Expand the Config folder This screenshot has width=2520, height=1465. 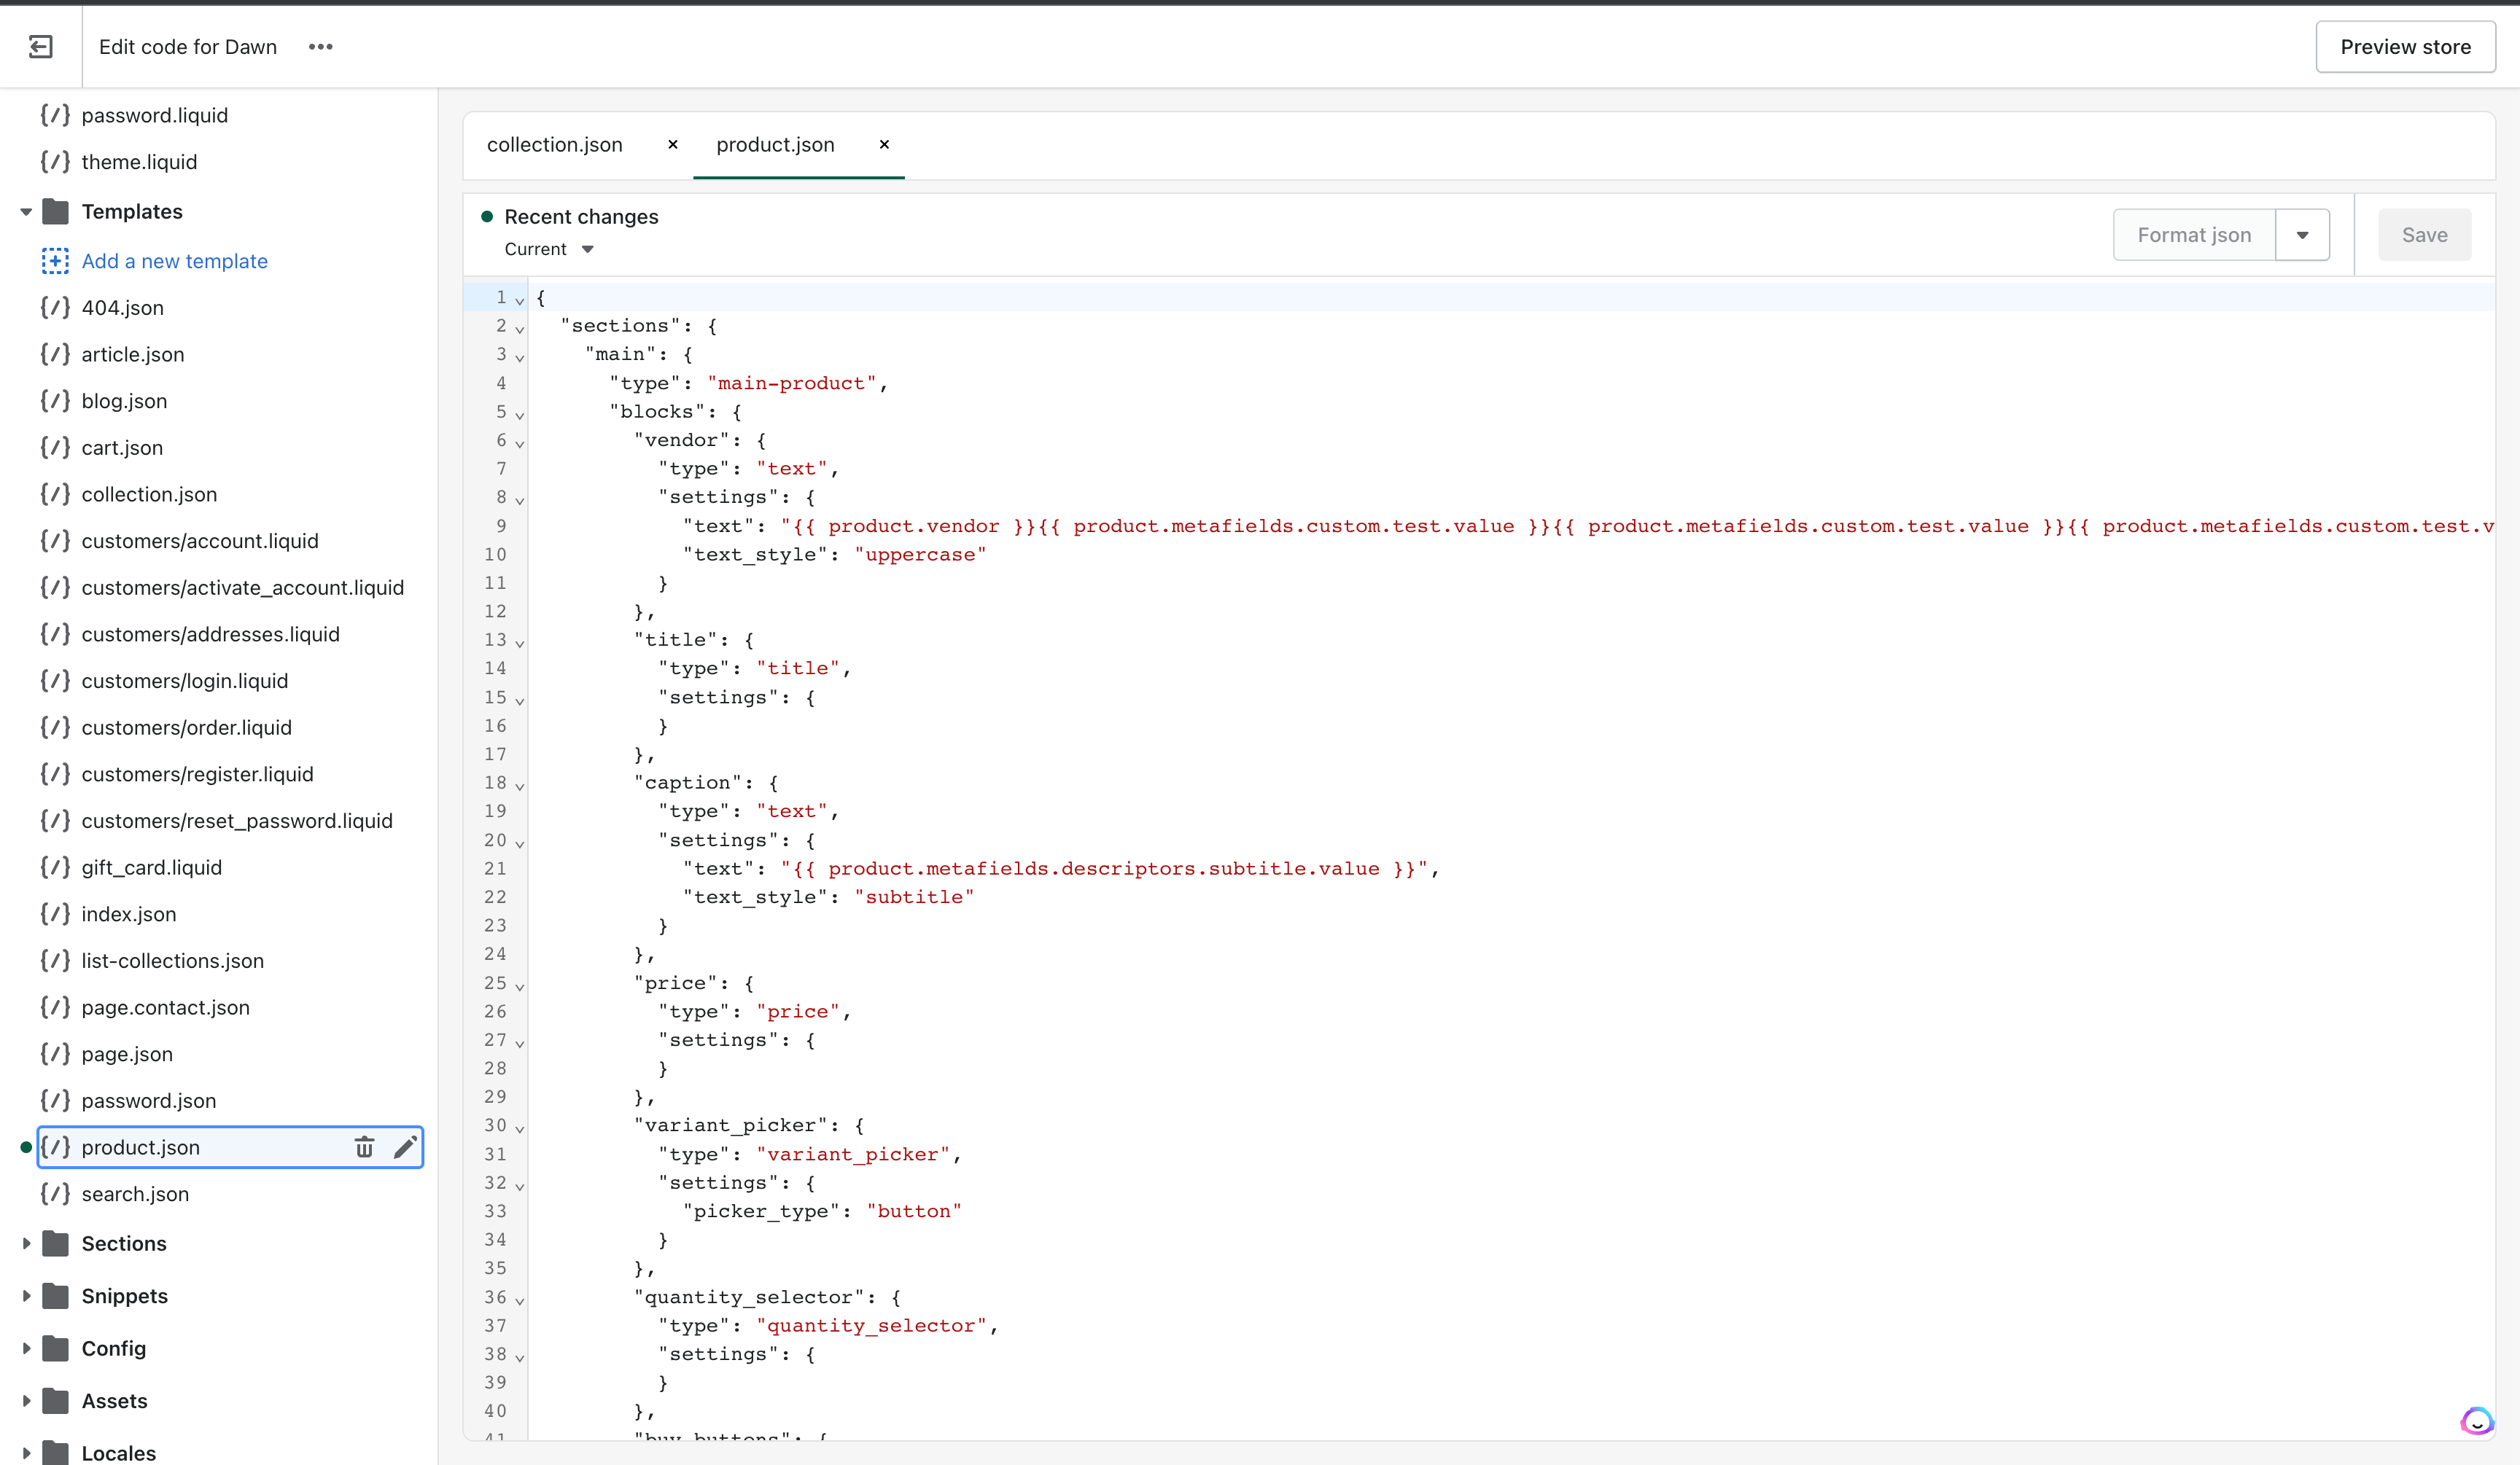(x=26, y=1348)
